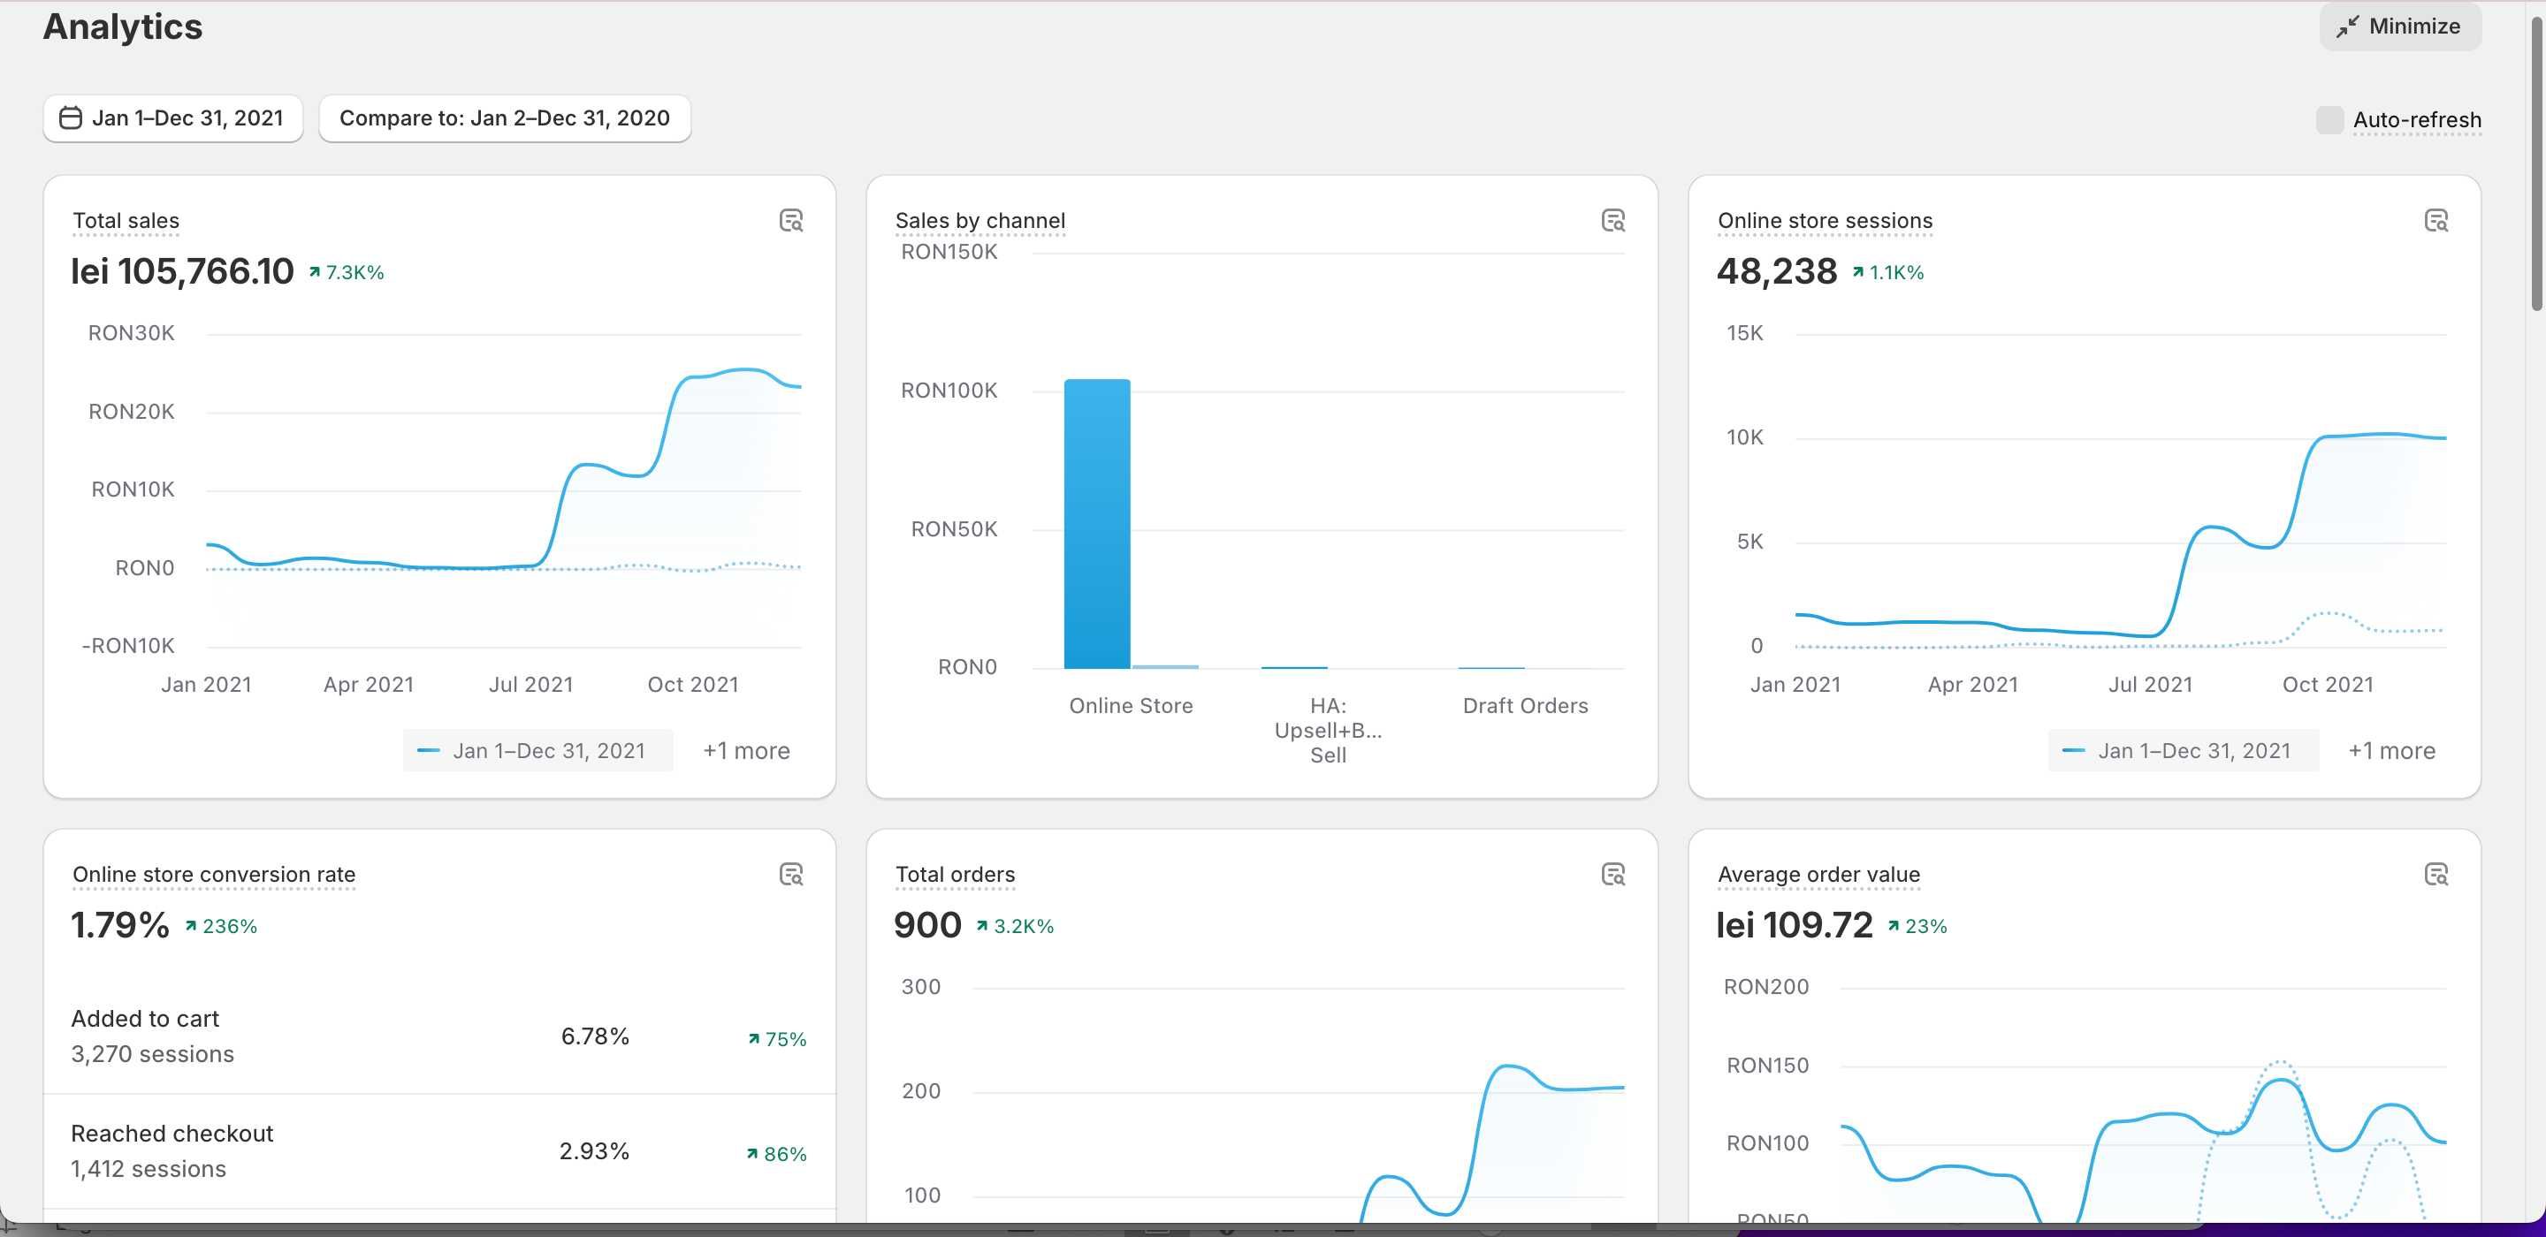Open report icon on Average order value card
This screenshot has height=1237, width=2546.
pyautogui.click(x=2436, y=875)
